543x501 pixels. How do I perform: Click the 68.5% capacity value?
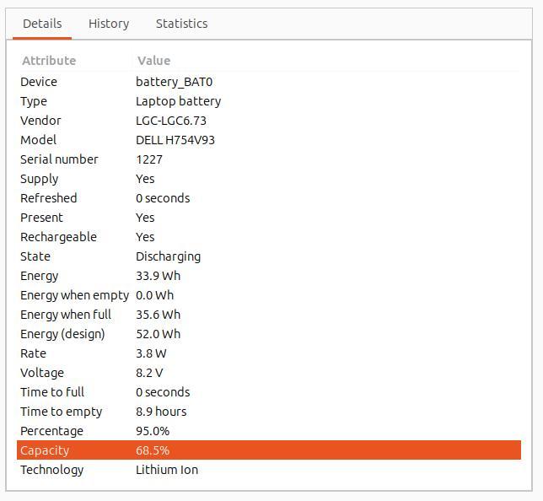pyautogui.click(x=153, y=450)
